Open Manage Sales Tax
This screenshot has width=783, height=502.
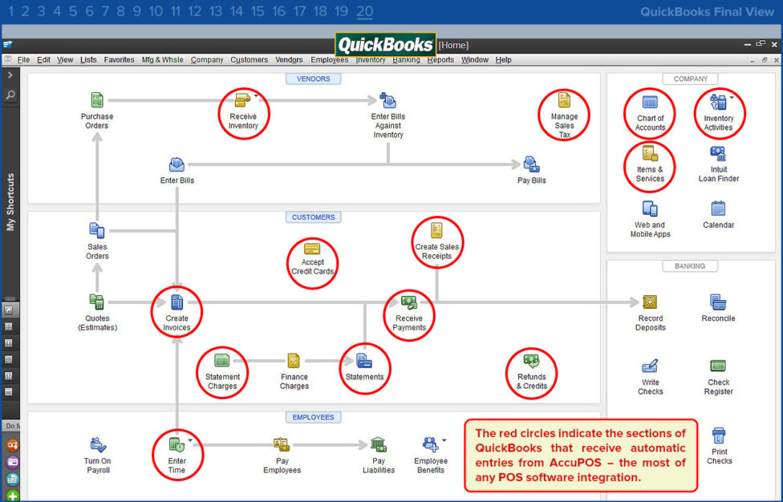click(564, 99)
